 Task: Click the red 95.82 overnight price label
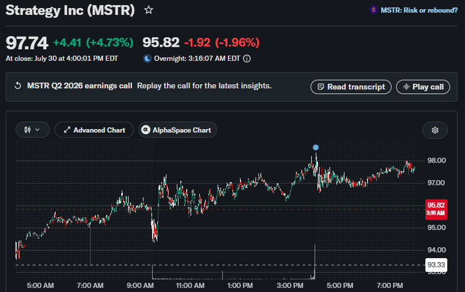tap(436, 209)
